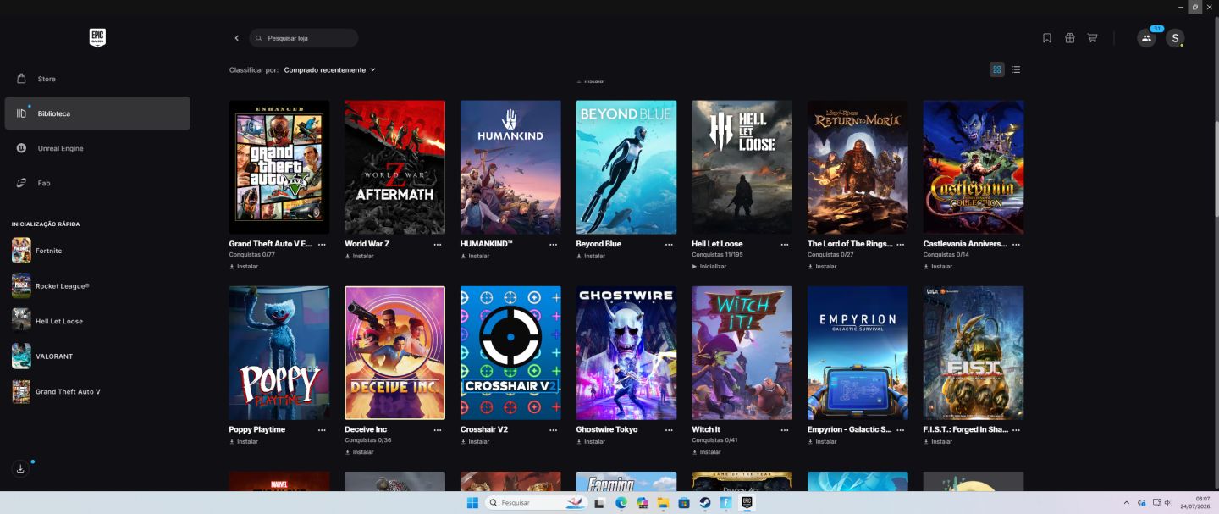Open the three-dot menu for Hell Let Loose
Viewport: 1219px width, 514px height.
coord(785,244)
